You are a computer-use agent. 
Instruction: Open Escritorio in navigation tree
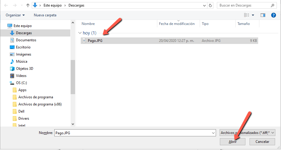click(x=23, y=47)
